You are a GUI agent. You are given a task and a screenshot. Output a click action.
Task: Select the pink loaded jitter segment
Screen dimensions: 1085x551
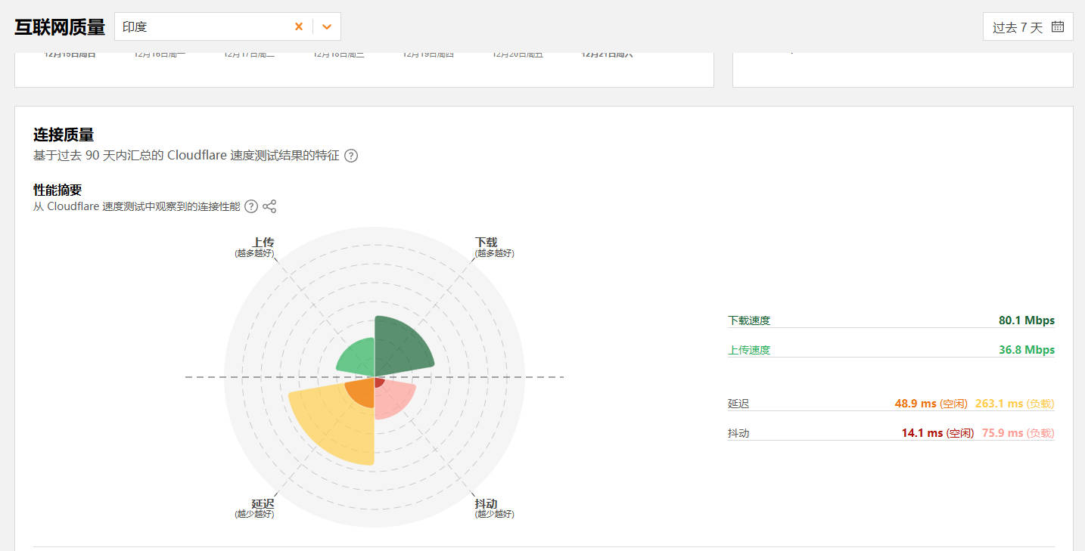(397, 401)
